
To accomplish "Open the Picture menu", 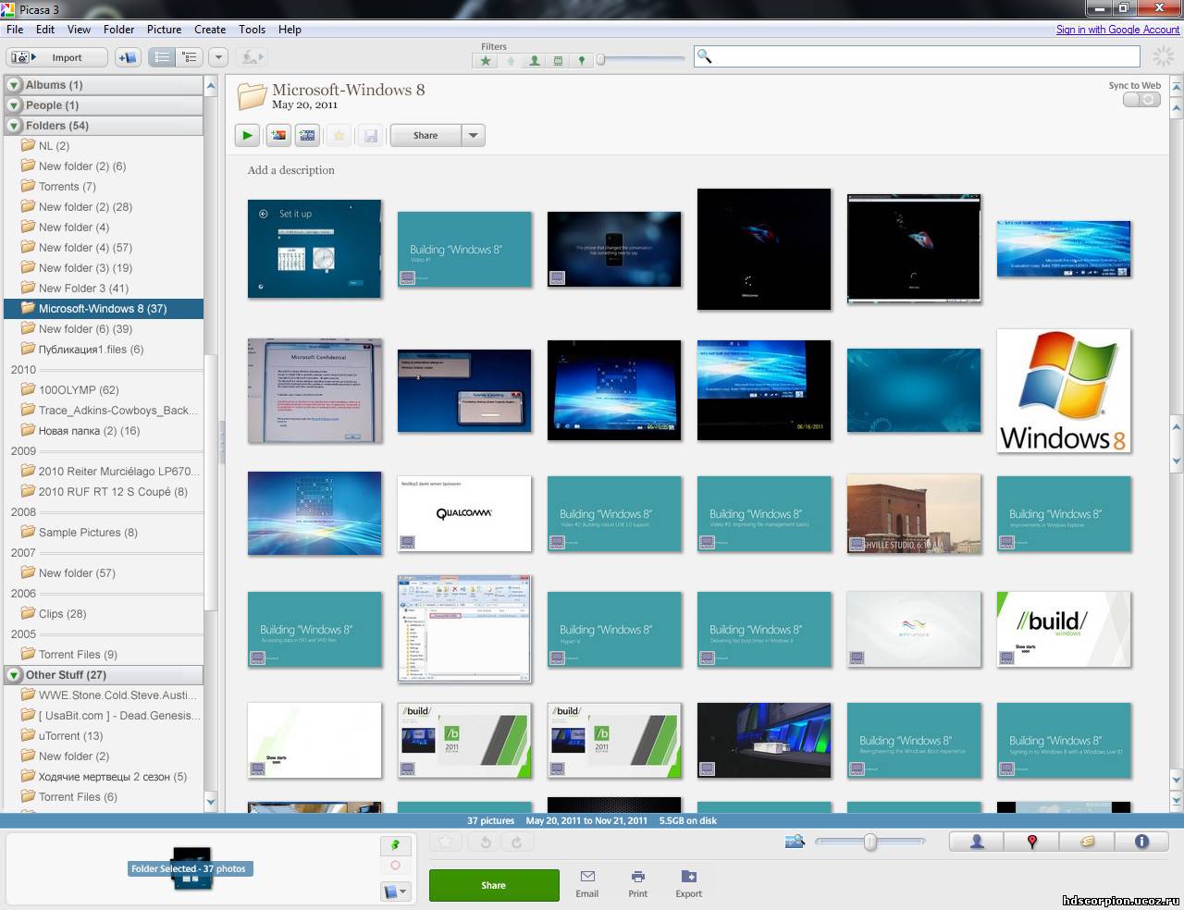I will pos(165,30).
